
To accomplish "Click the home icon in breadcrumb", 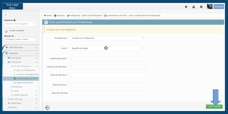I will [45, 15].
